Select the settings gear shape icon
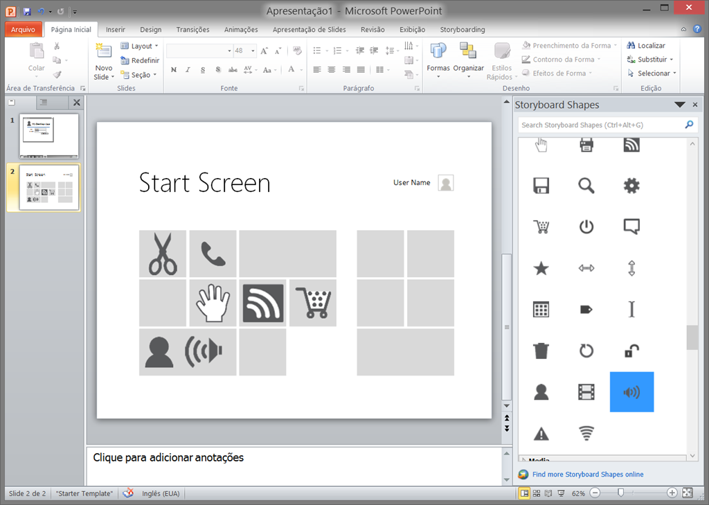 point(631,185)
